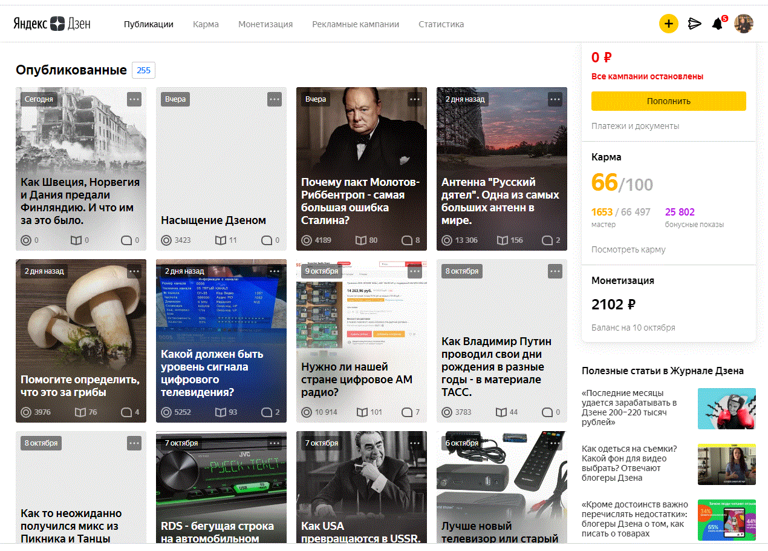
Task: Click the 9 октября date label
Action: tap(322, 271)
